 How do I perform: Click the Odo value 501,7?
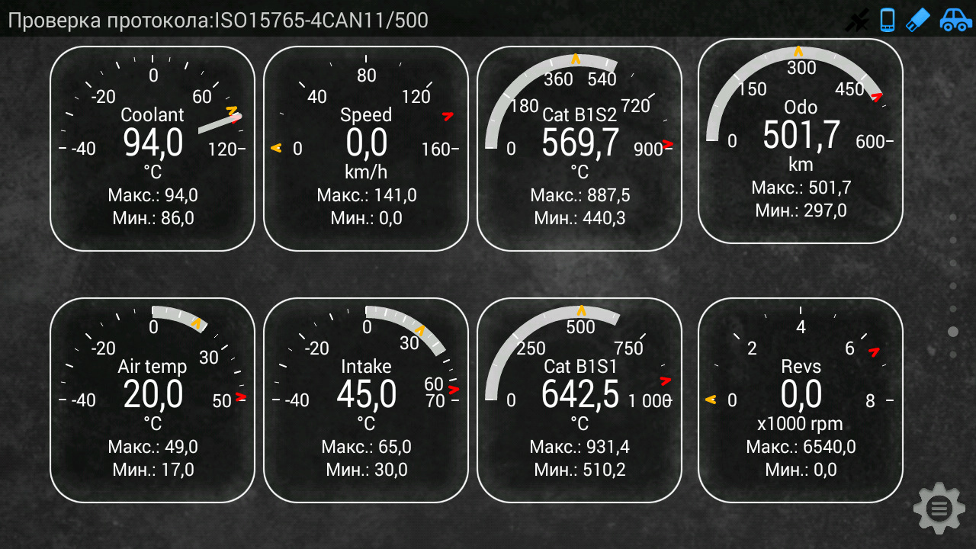point(801,135)
